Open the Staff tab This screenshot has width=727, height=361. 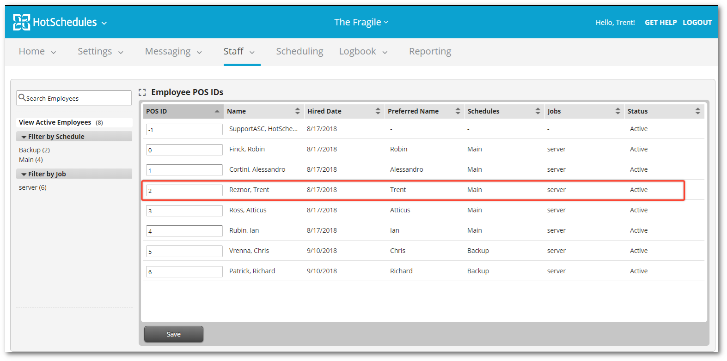coord(233,51)
